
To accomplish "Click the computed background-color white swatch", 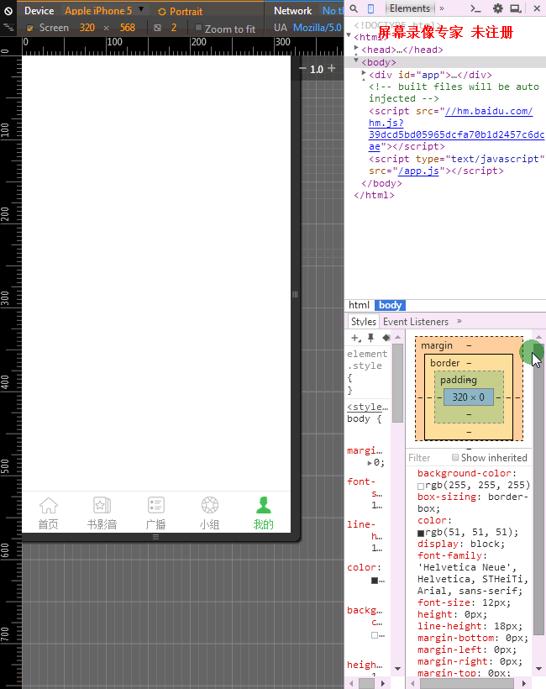I will coord(421,486).
